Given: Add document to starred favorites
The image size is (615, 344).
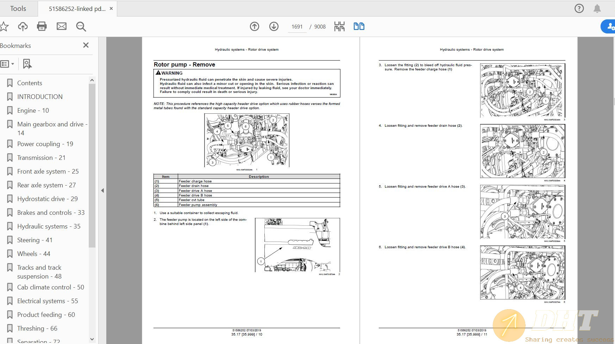Looking at the screenshot, I should tap(4, 26).
